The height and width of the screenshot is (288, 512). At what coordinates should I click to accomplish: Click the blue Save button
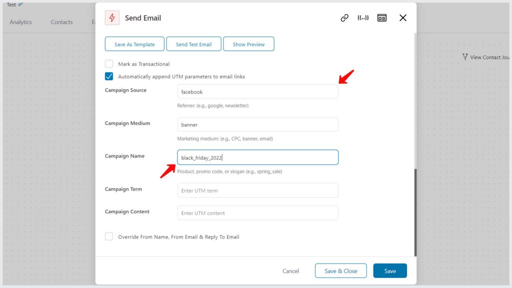point(390,270)
